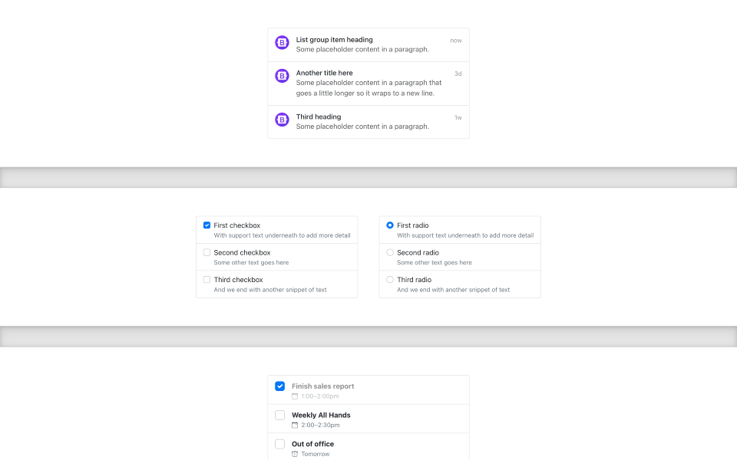
Task: Check off the "Weekly All Hands" task
Action: tap(280, 415)
